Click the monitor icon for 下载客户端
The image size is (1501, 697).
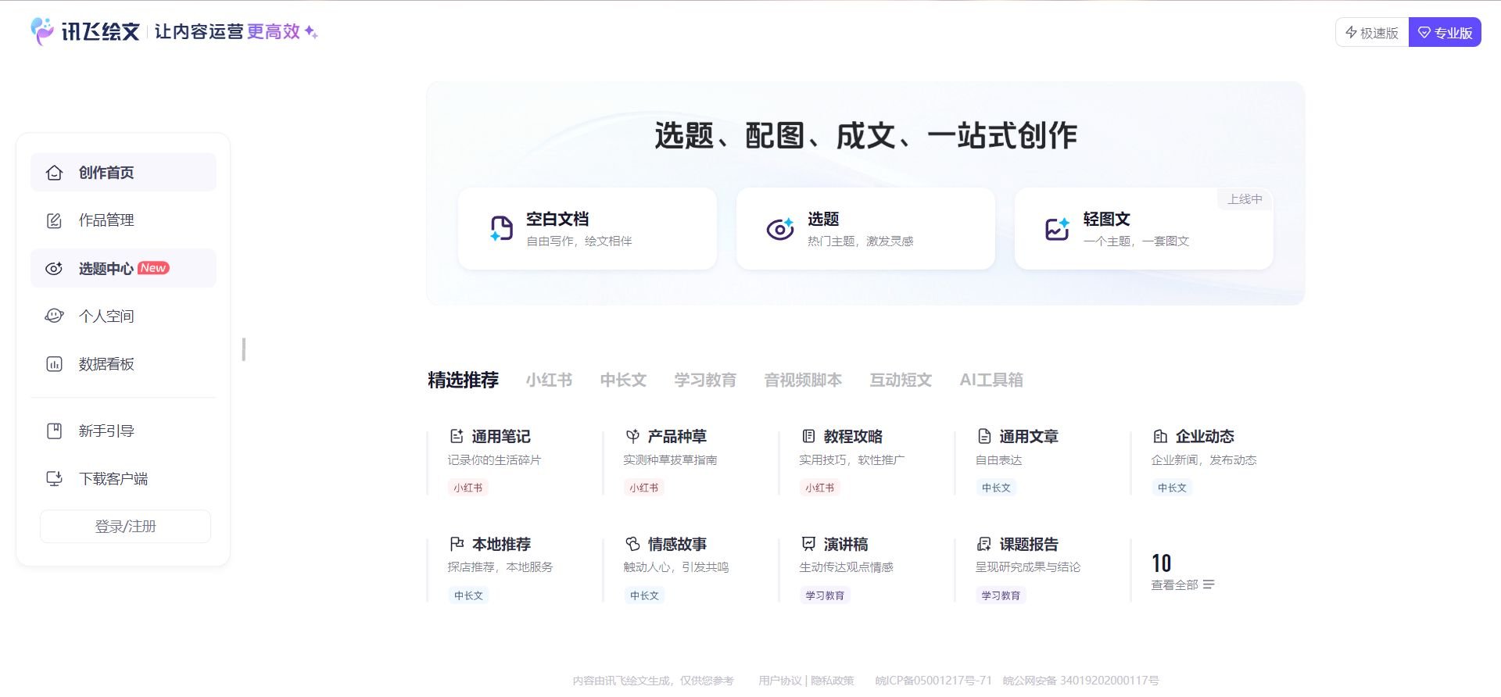coord(54,479)
